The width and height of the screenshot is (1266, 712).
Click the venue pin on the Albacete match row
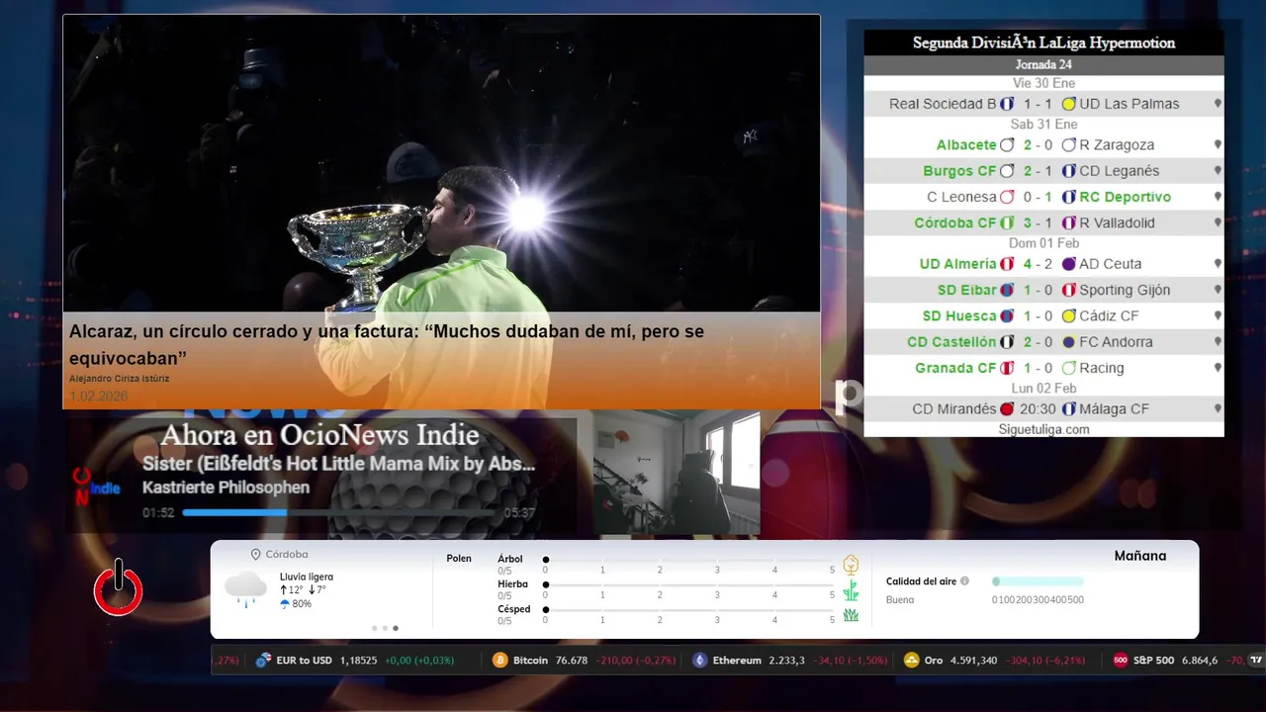point(1218,144)
